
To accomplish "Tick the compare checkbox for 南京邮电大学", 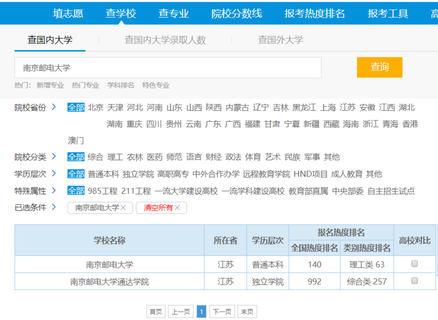I will click(x=414, y=264).
